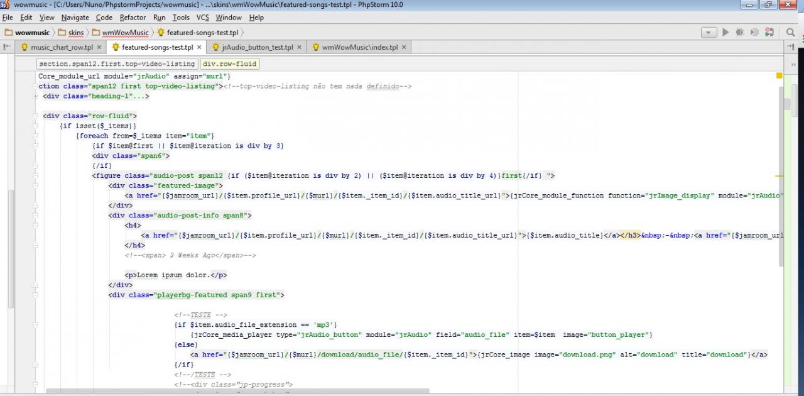Click the tab list icon left of music_chart_row.tpl
Image resolution: width=804 pixels, height=396 pixels.
click(x=7, y=47)
